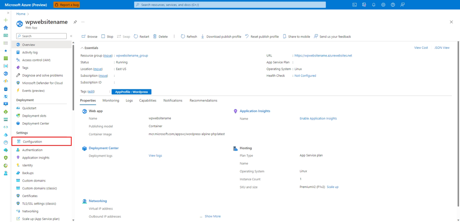Switch to the Recommendations tab

point(204,101)
